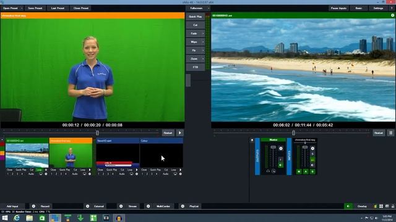396x222 pixels.
Task: Select chromakey input thumbnail
Action: coord(71,155)
